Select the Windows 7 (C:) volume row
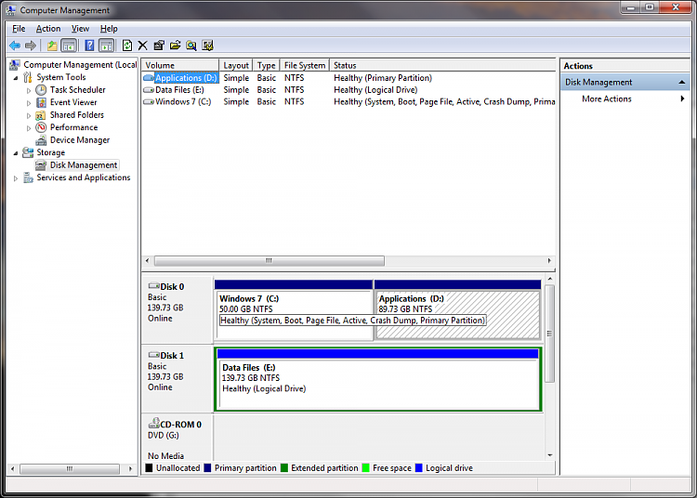Image resolution: width=697 pixels, height=498 pixels. (348, 101)
